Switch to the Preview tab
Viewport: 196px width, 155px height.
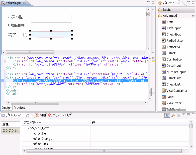pos(19,107)
